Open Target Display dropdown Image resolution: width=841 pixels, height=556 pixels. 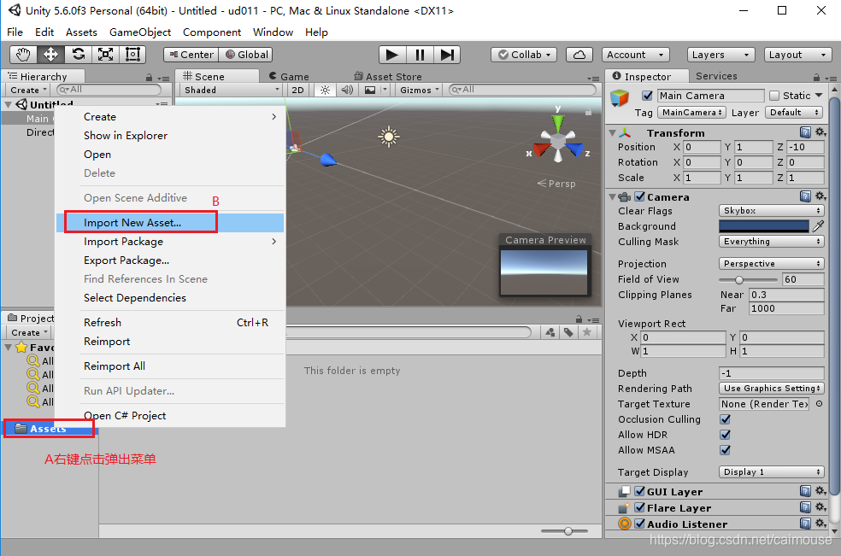click(771, 471)
